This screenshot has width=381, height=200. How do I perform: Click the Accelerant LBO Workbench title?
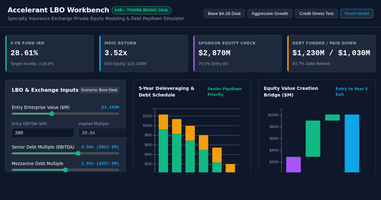(x=58, y=10)
